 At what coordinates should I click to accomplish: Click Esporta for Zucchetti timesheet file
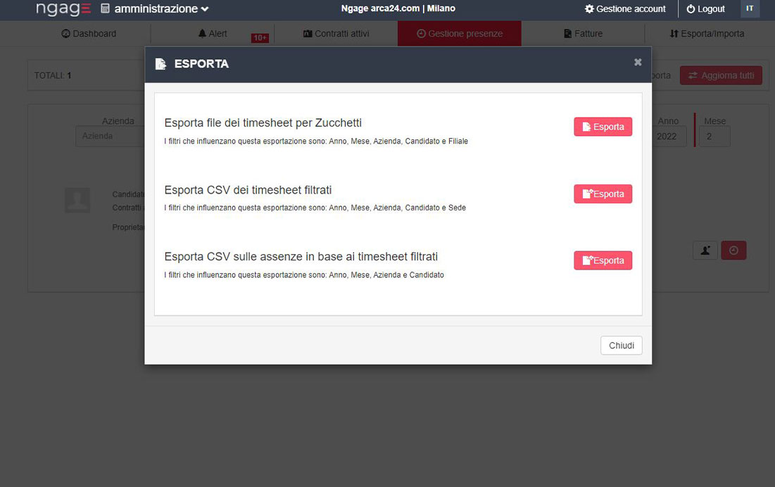[x=603, y=127]
